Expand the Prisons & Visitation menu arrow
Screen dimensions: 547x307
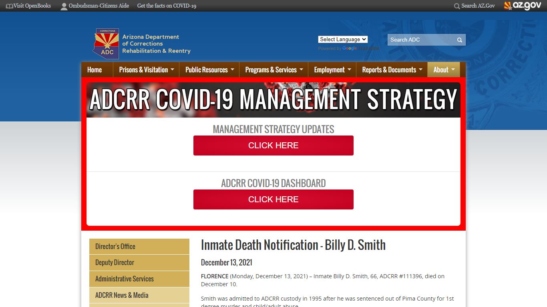click(172, 70)
